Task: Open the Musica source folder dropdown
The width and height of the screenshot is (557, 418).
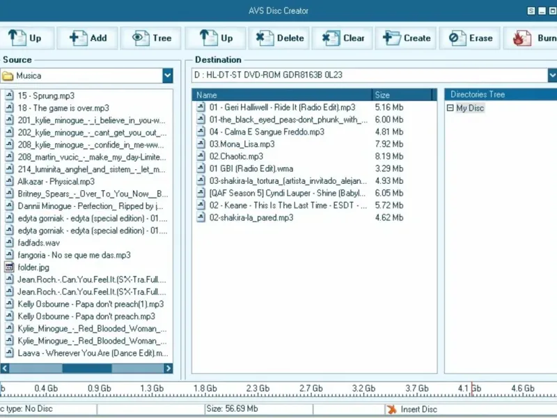Action: (x=167, y=75)
